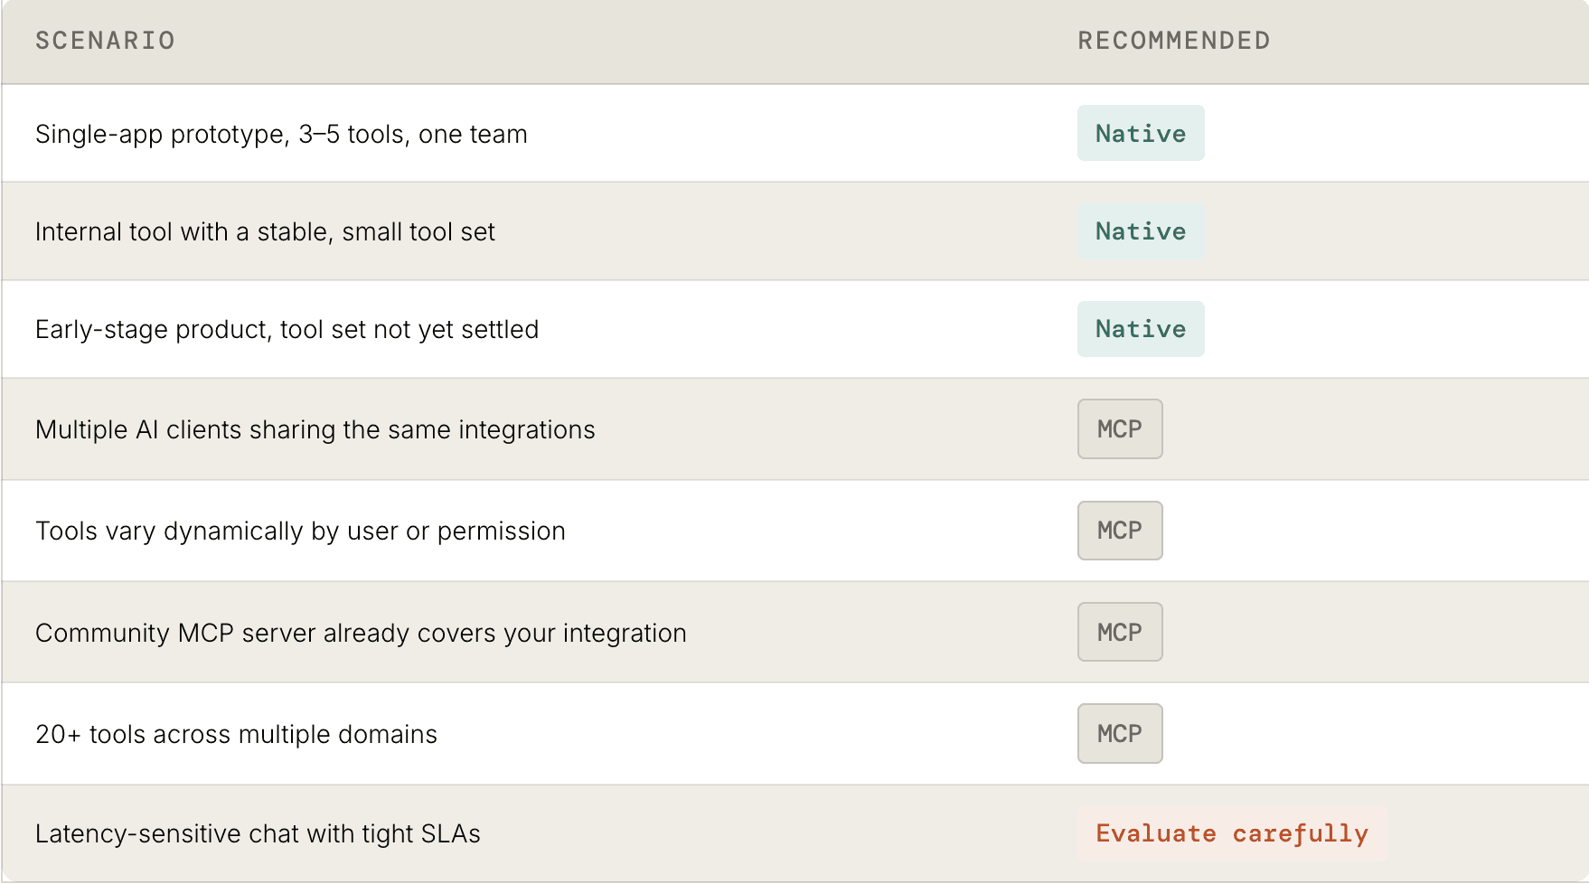Select 'Latency-sensitive chat with tight SLAs' text

(x=258, y=833)
